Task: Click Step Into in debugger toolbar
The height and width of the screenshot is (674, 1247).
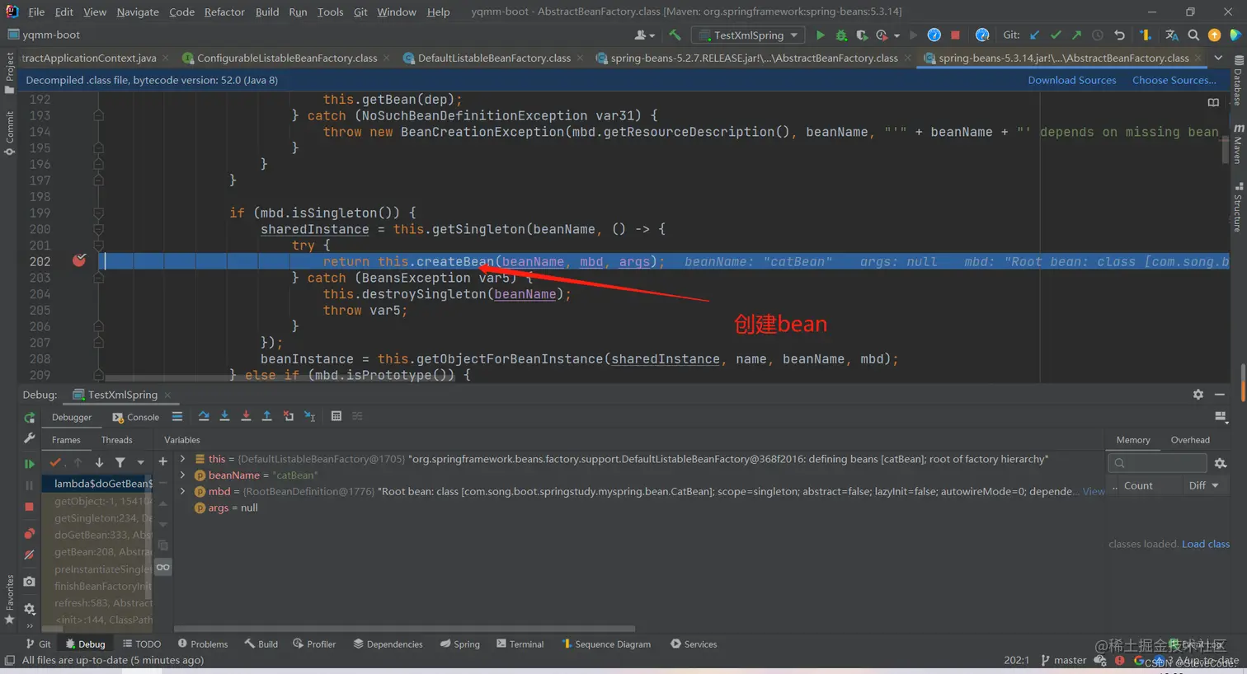Action: [x=224, y=416]
